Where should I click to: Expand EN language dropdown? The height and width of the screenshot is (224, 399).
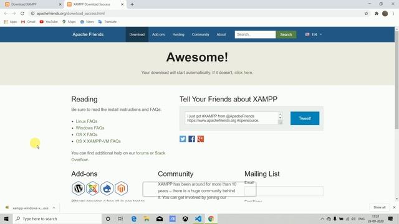(314, 35)
